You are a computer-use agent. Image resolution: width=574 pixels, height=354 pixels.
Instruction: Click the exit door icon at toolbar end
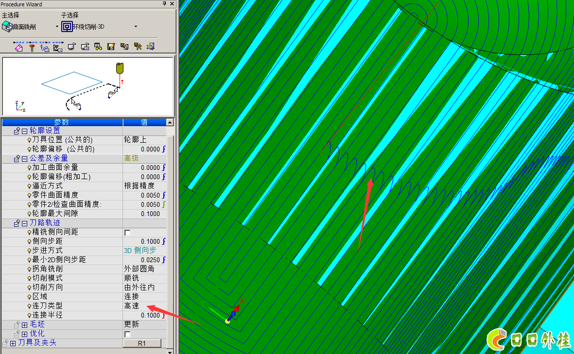(x=150, y=47)
